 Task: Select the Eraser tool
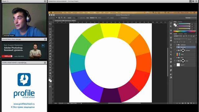[x=50, y=51]
